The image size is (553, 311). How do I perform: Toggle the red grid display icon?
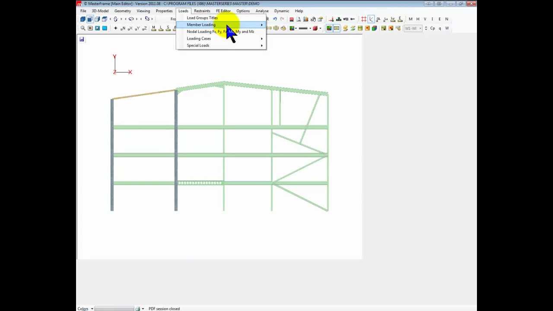coord(364,19)
